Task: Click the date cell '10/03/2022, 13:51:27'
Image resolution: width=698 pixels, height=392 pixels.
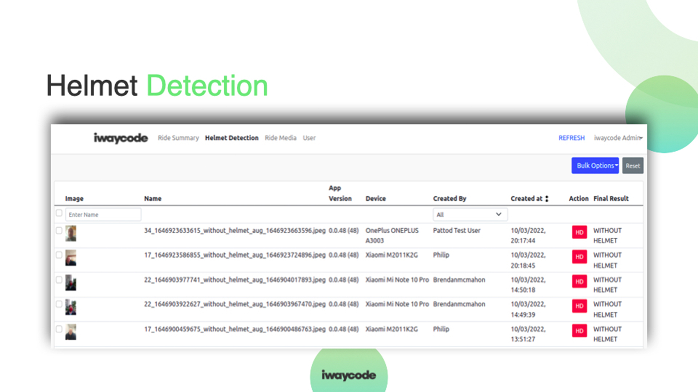Action: (528, 334)
